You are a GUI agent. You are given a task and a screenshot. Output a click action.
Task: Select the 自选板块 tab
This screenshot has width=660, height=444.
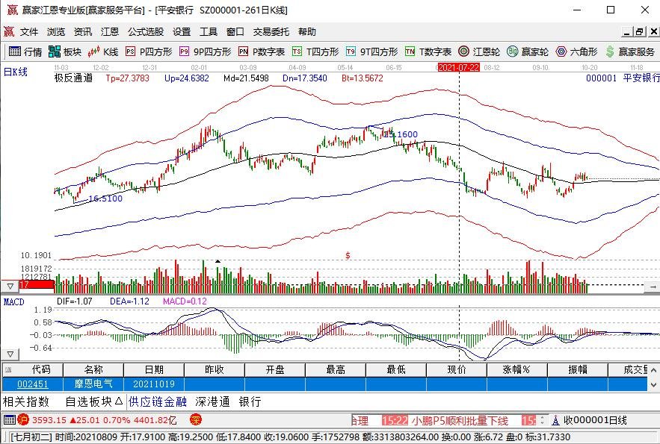click(88, 401)
